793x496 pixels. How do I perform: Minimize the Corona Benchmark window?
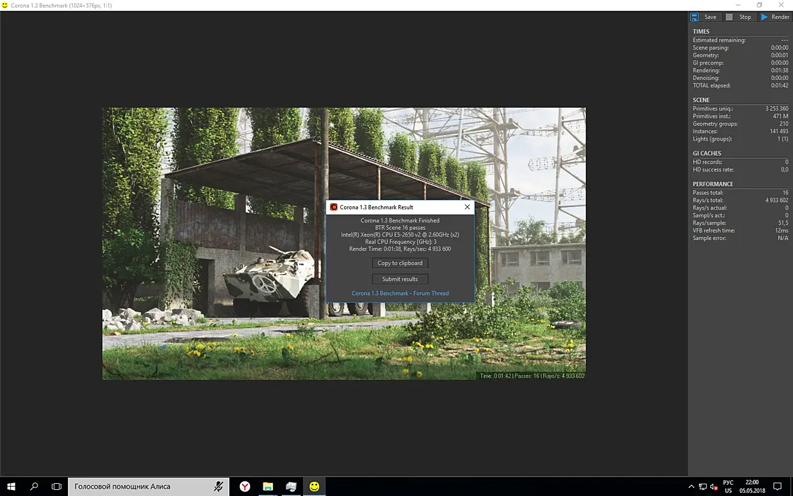(x=738, y=5)
